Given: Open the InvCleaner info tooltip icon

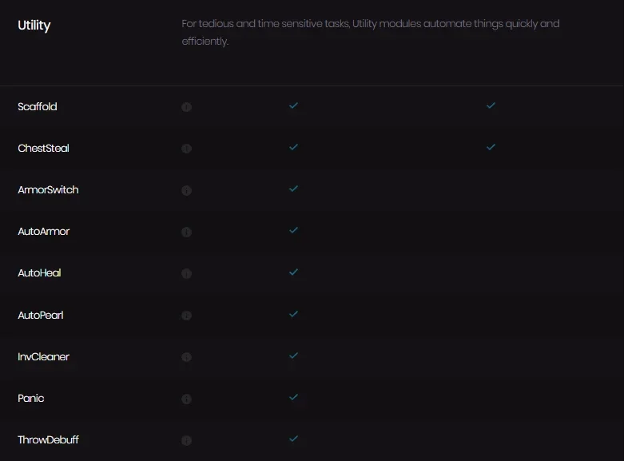Looking at the screenshot, I should click(186, 357).
